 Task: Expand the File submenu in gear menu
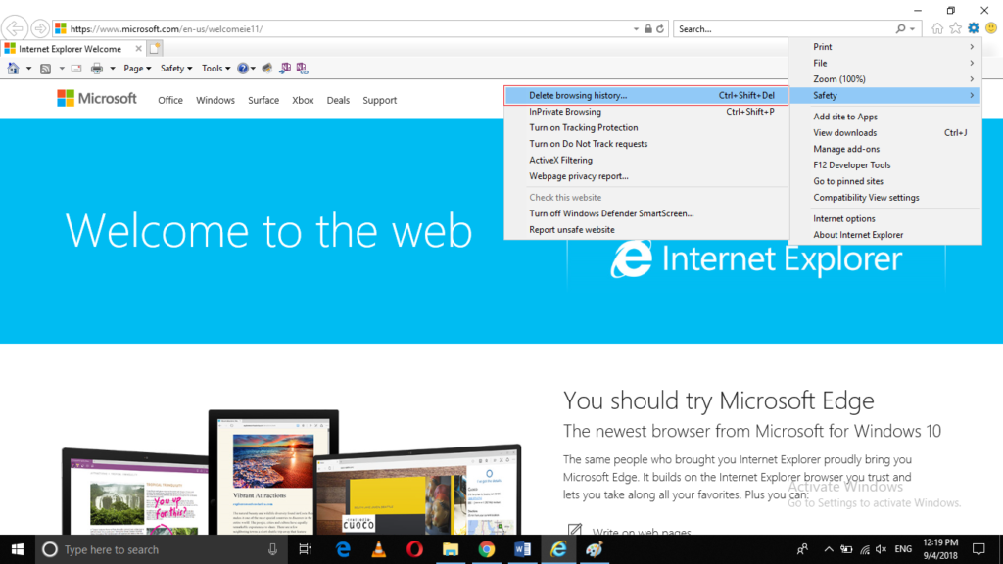click(x=885, y=63)
